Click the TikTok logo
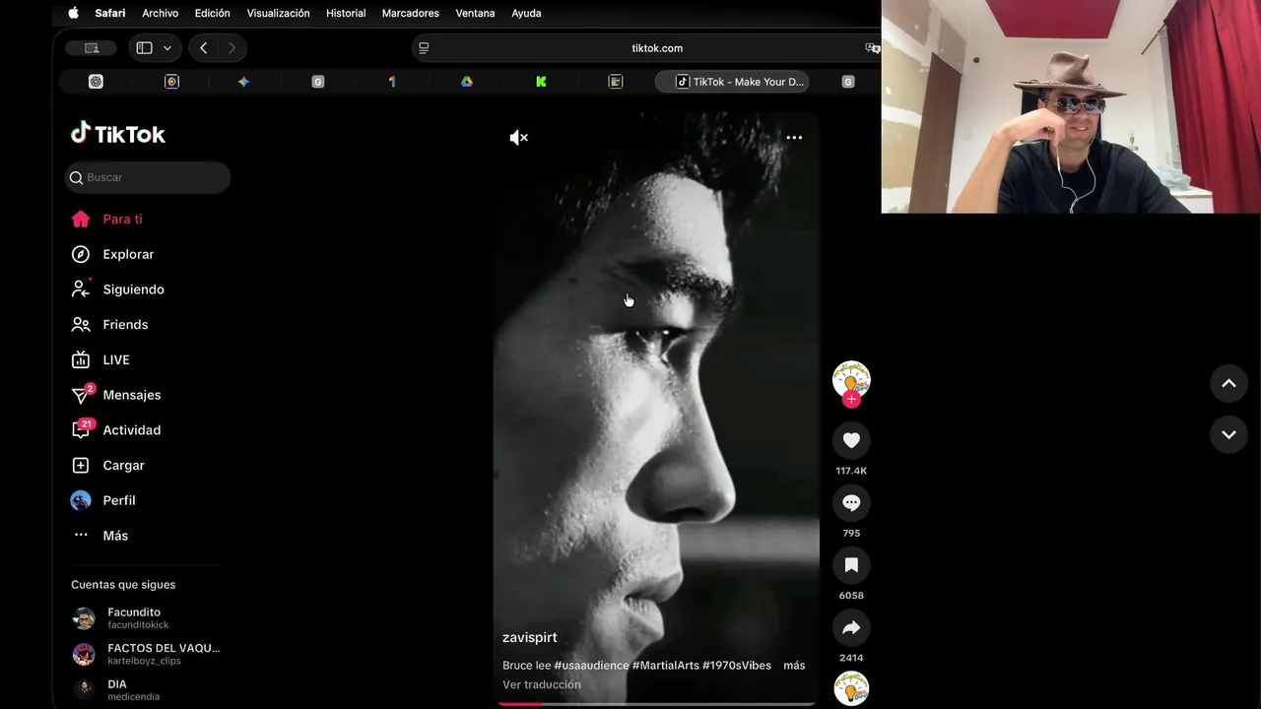 [x=118, y=134]
